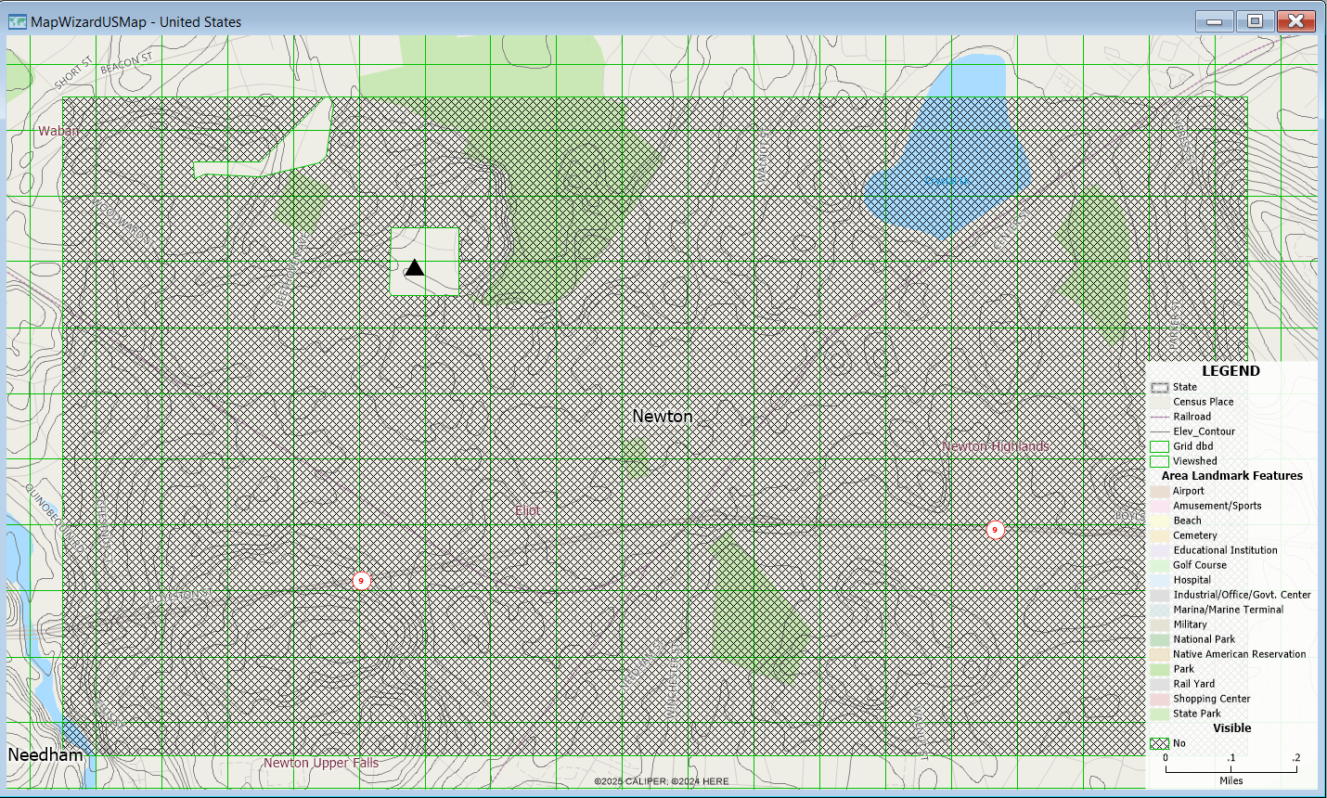Click the Miles scale bar
Image resolution: width=1327 pixels, height=798 pixels.
[1230, 768]
